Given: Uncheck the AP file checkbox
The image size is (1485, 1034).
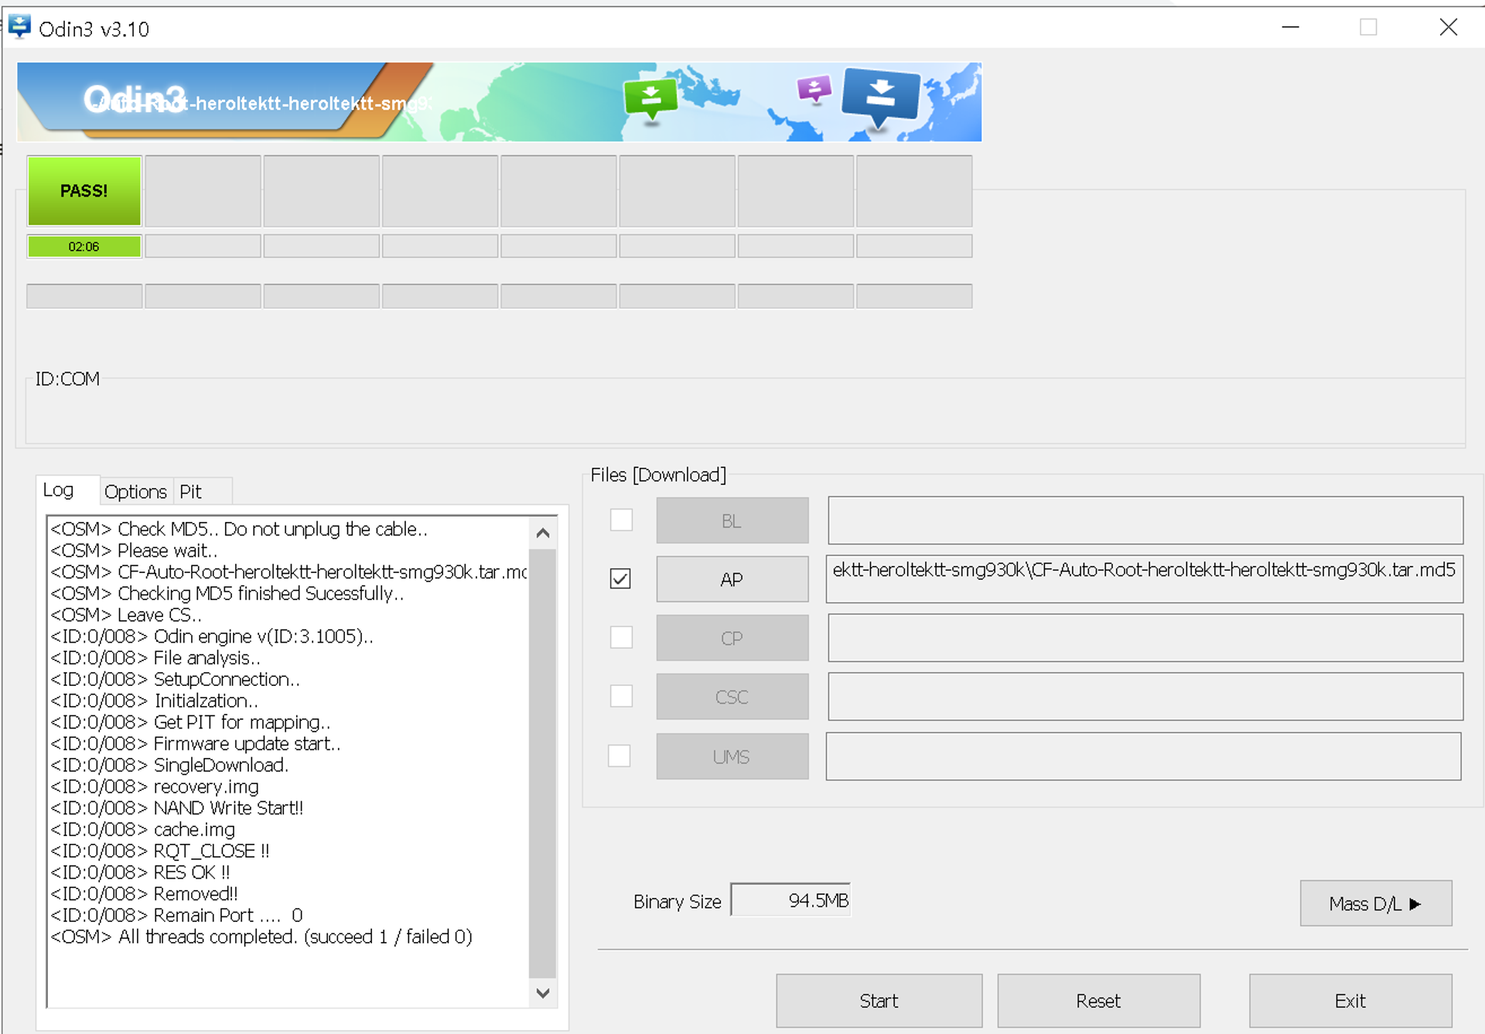Looking at the screenshot, I should [x=620, y=578].
